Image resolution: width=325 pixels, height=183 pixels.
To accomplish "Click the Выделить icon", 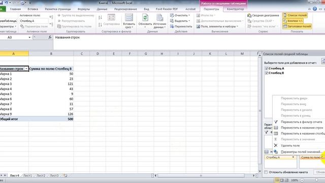I will point(172,21).
